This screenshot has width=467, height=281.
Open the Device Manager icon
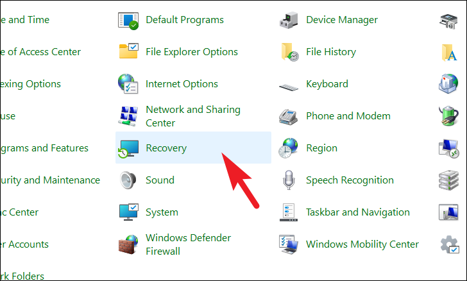coord(289,20)
